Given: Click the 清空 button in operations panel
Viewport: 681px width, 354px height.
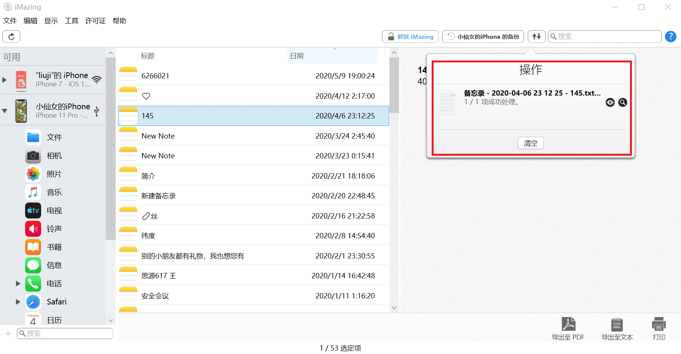Looking at the screenshot, I should click(530, 143).
